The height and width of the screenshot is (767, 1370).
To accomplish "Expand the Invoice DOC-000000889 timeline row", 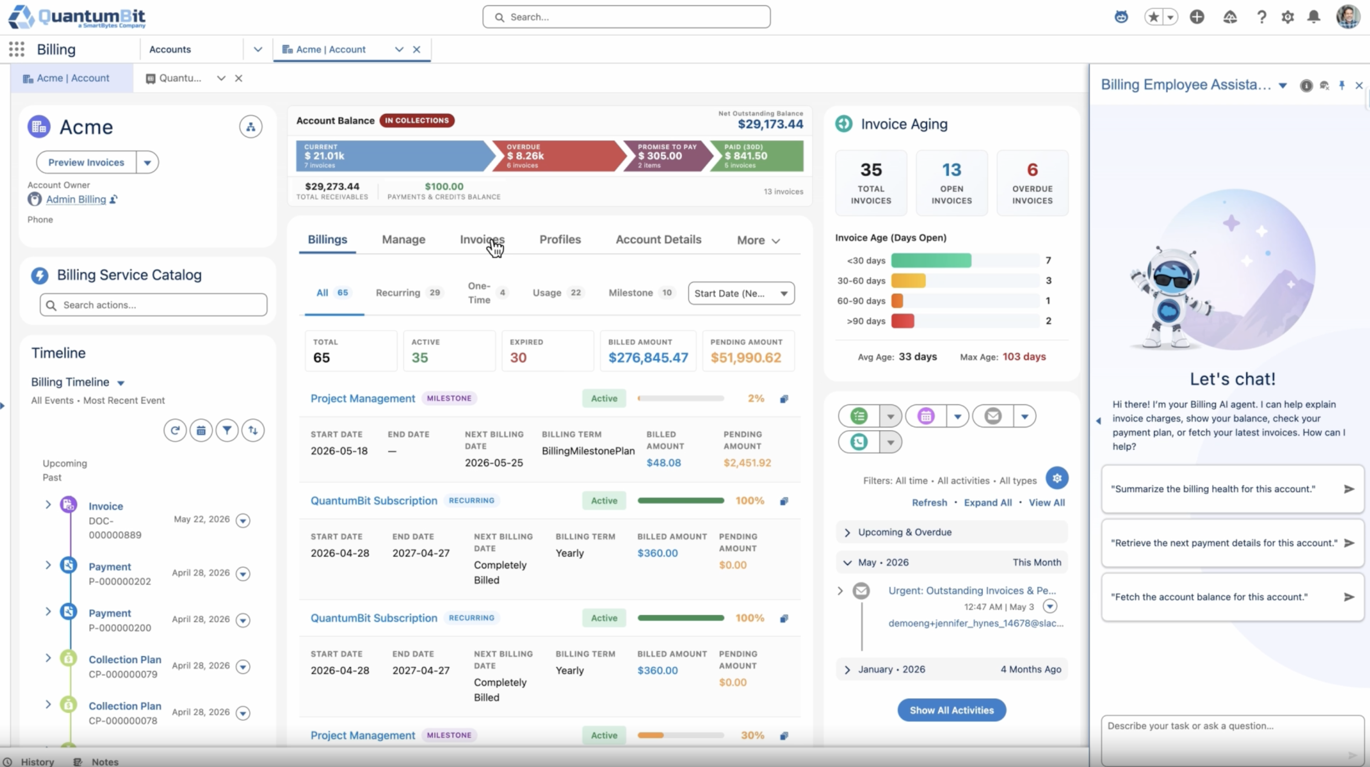I will 48,504.
